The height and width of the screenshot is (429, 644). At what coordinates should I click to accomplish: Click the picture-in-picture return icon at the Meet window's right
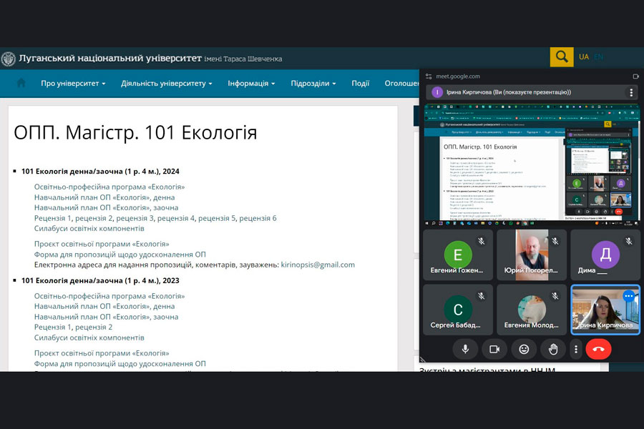(636, 77)
